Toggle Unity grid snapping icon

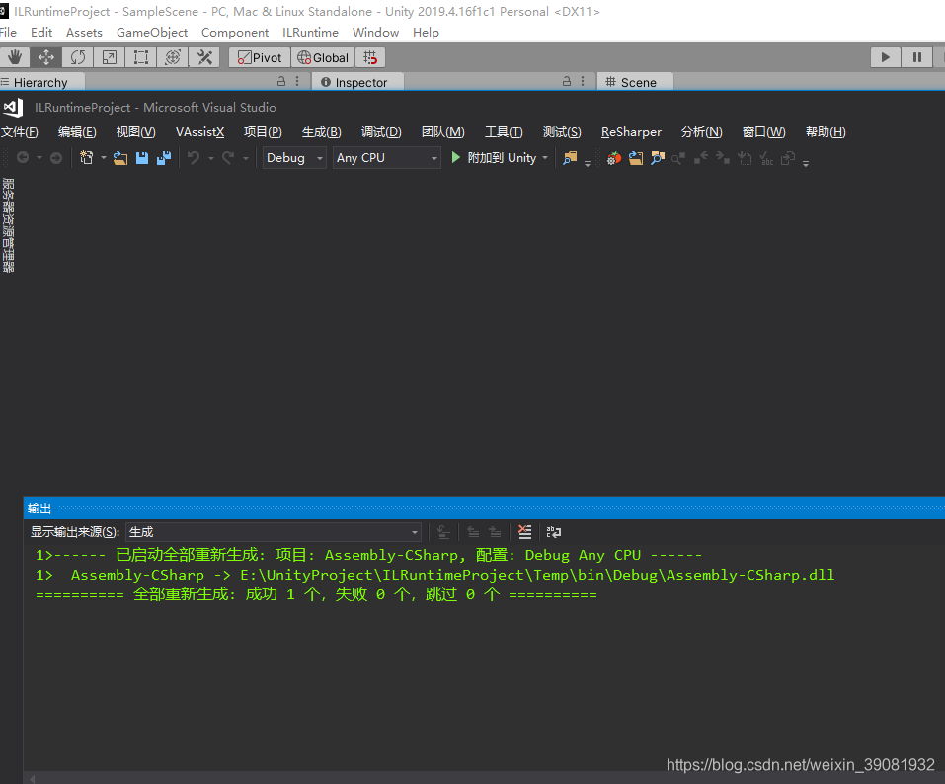(370, 58)
